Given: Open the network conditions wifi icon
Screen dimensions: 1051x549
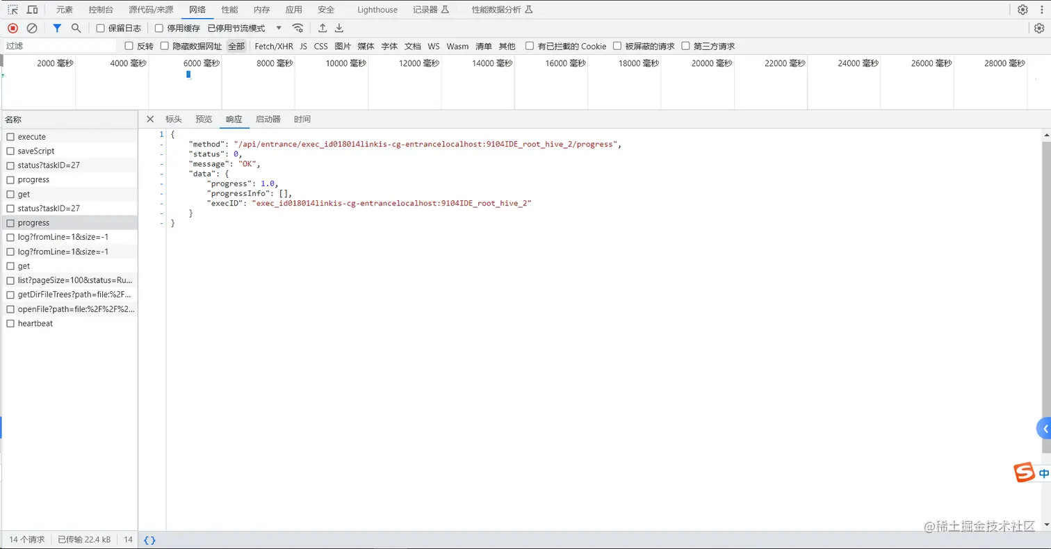Looking at the screenshot, I should pyautogui.click(x=298, y=28).
